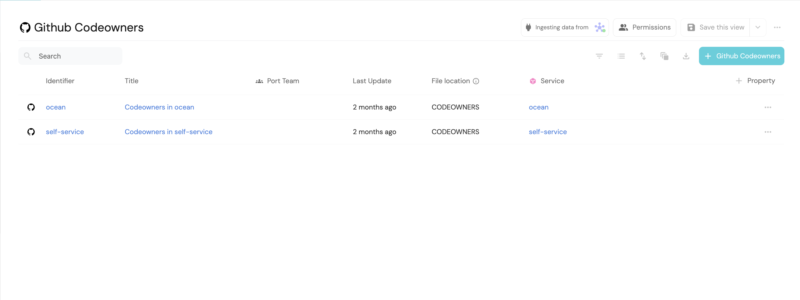Open the group-by list icon

621,56
